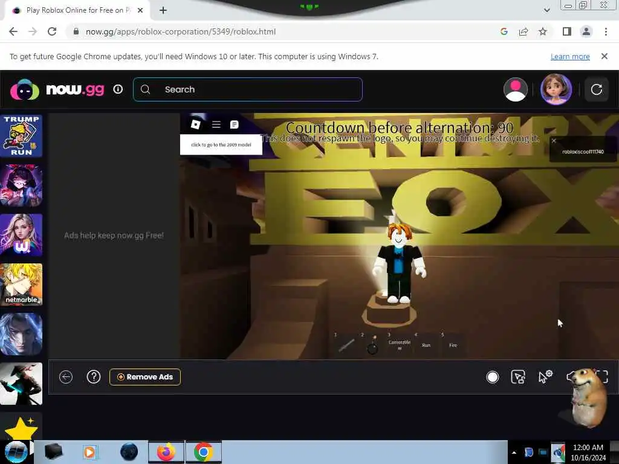Click 'go to the 2009 model' button
619x464 pixels.
point(221,145)
